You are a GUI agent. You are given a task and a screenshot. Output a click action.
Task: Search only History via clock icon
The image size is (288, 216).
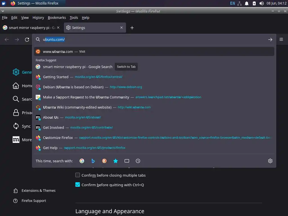pos(138,161)
